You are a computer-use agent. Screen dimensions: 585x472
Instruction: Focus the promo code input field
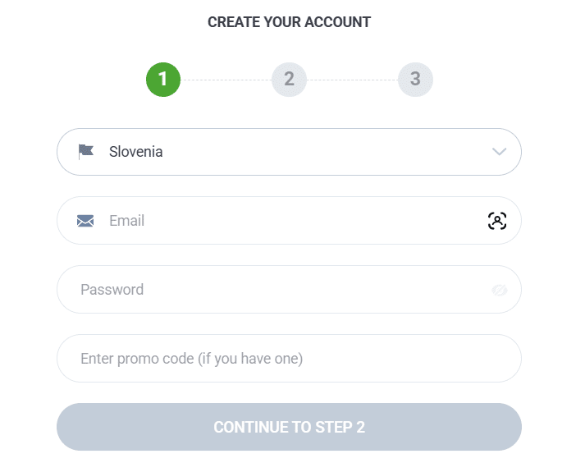(x=289, y=358)
